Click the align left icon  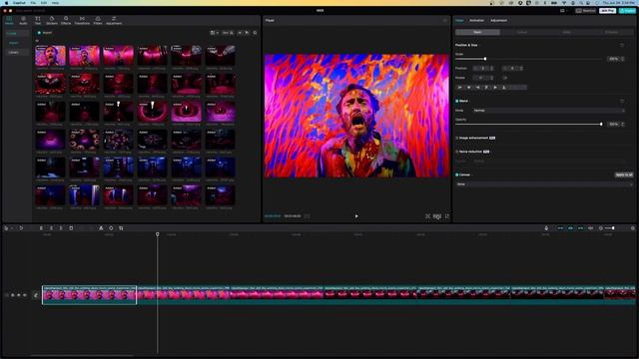pos(460,87)
